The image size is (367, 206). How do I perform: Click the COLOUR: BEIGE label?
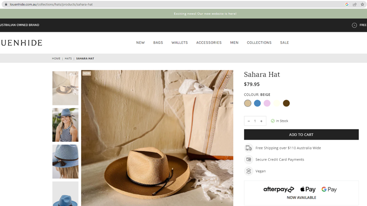pyautogui.click(x=257, y=95)
